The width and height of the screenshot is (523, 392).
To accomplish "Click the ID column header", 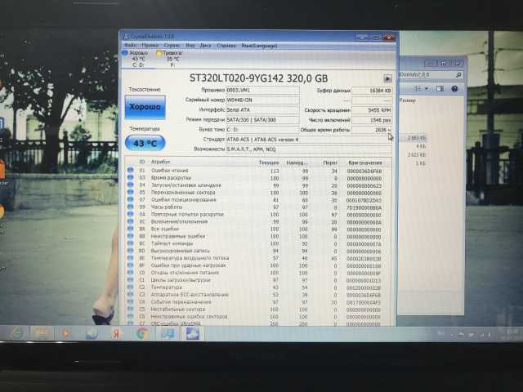I will coord(142,162).
